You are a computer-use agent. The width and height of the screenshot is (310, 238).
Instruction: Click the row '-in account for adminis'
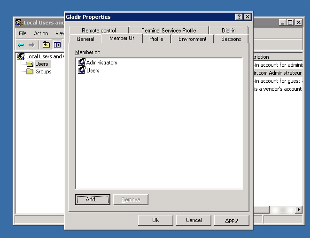pyautogui.click(x=278, y=65)
